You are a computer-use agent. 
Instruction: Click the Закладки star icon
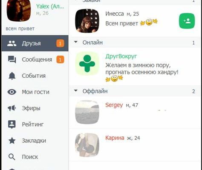click(x=12, y=141)
